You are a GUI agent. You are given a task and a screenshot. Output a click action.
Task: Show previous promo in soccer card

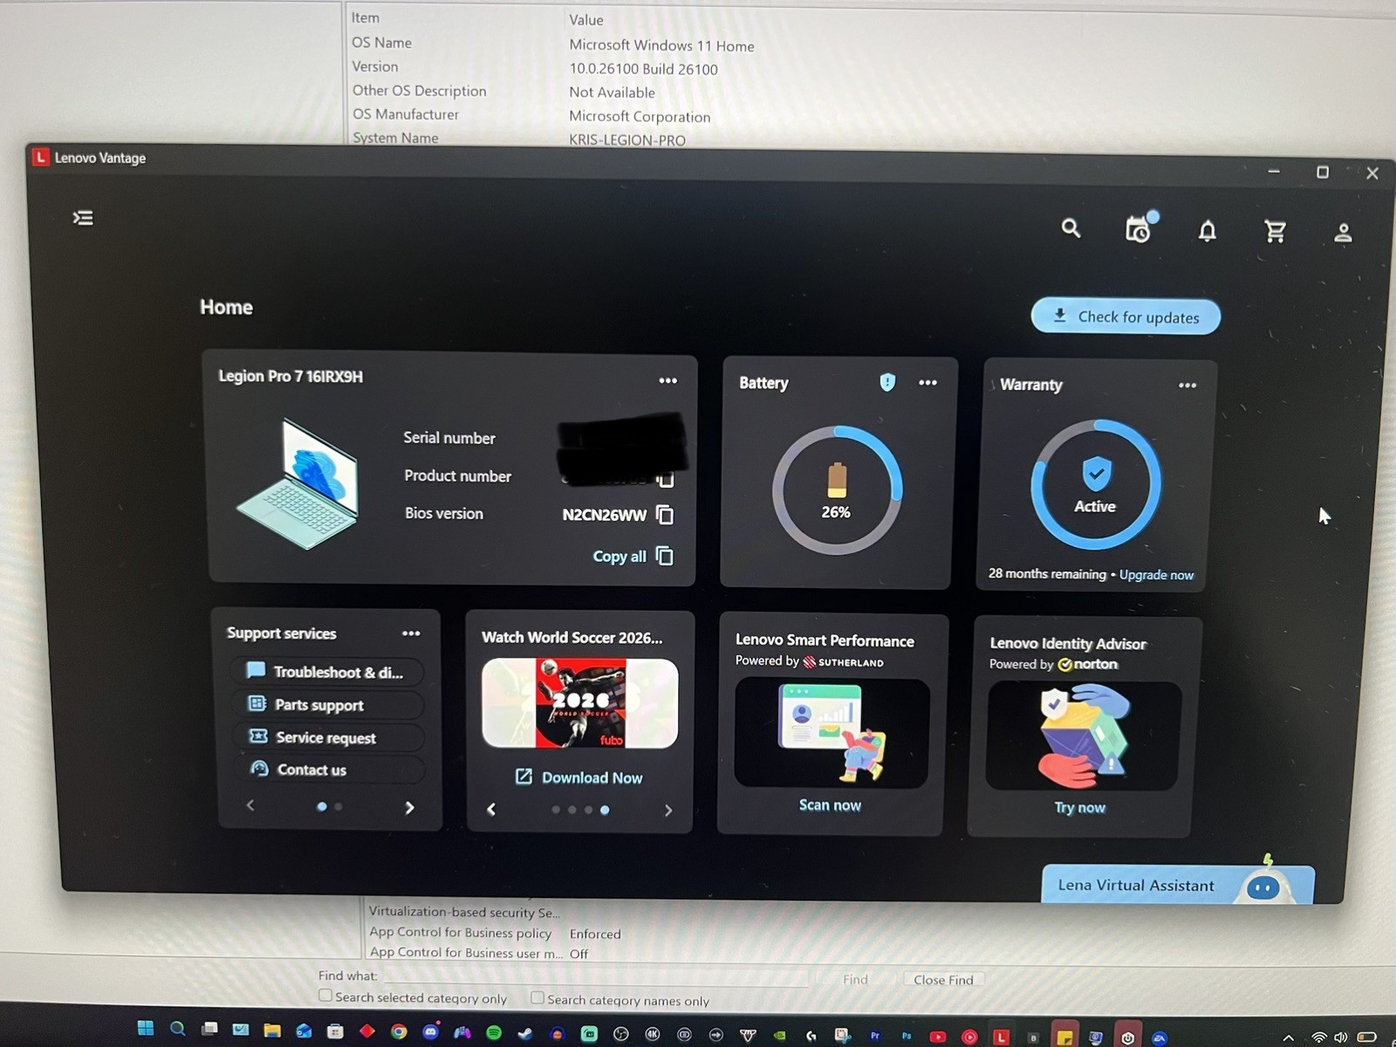click(491, 810)
